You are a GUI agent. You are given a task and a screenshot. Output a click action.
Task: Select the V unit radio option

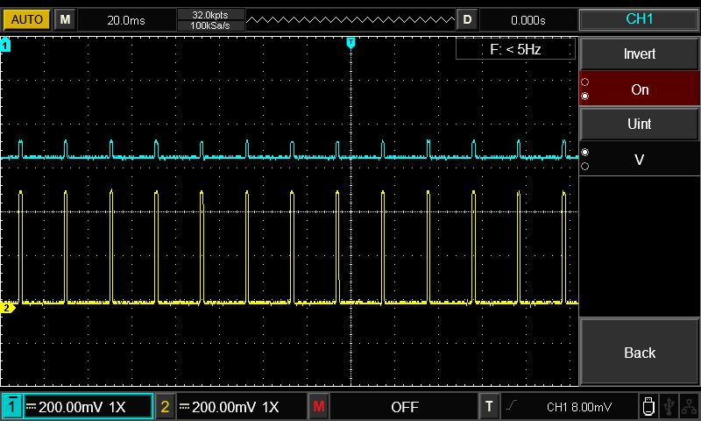tap(640, 160)
